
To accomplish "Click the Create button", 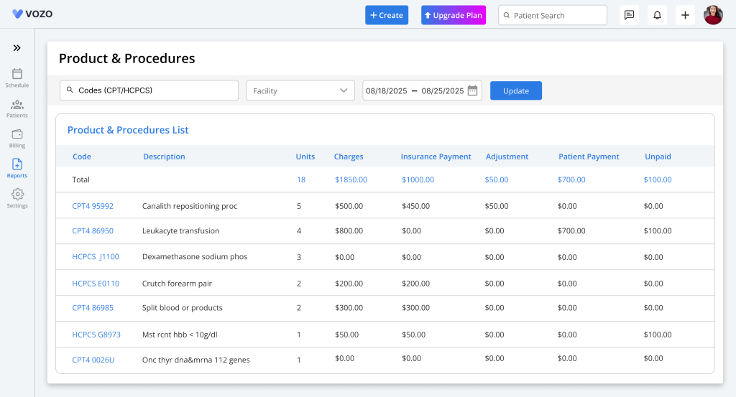I will click(x=387, y=15).
